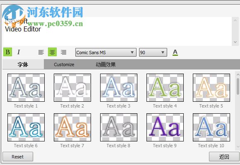Screen dimensions: 240x165
Task: Toggle Bold formatting button
Action: 7,52
